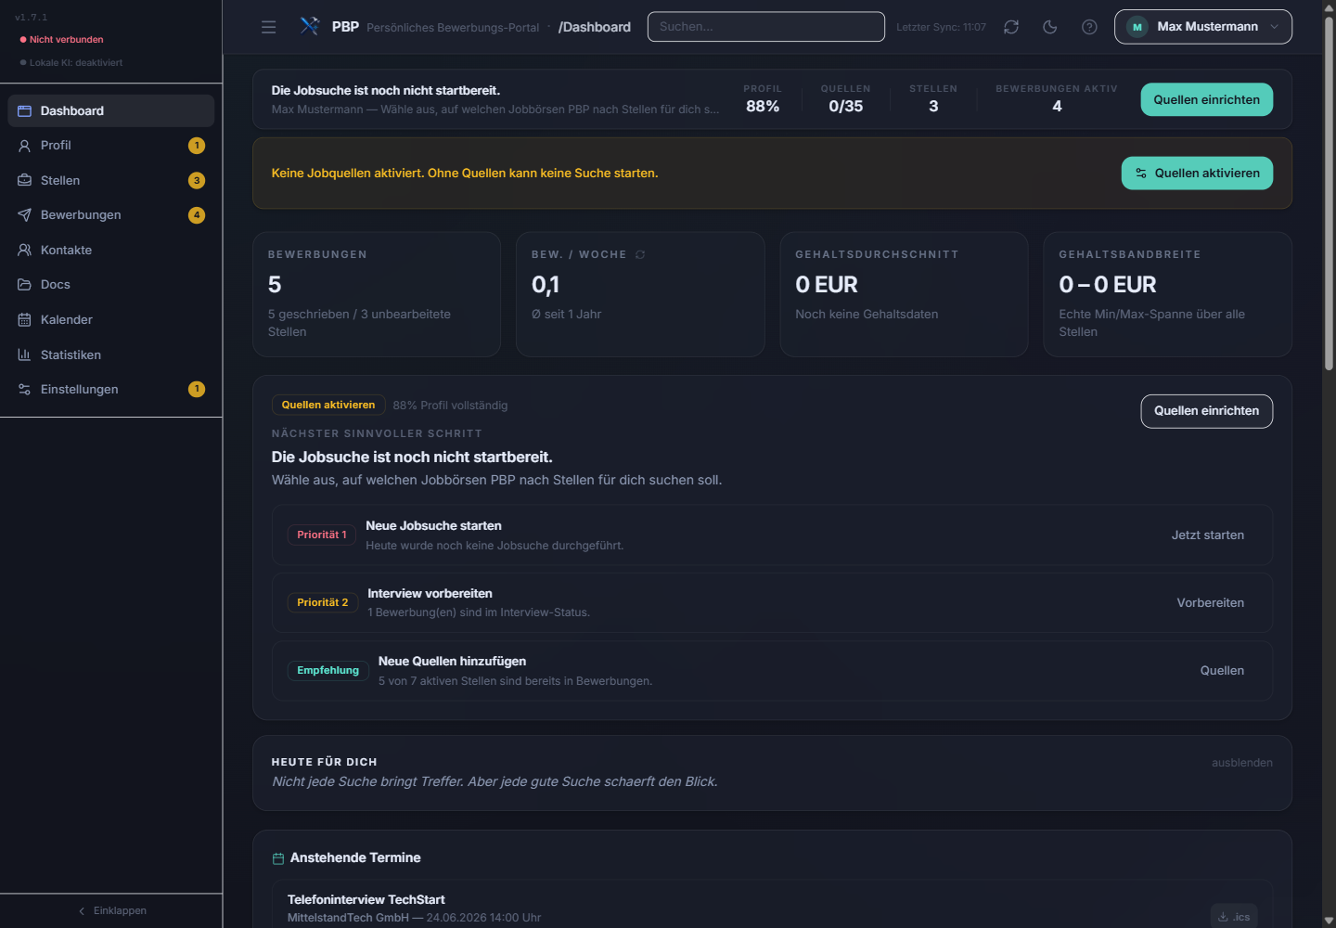The height and width of the screenshot is (928, 1336).
Task: Hide the Heute für dich card via ausblenden
Action: click(x=1242, y=763)
